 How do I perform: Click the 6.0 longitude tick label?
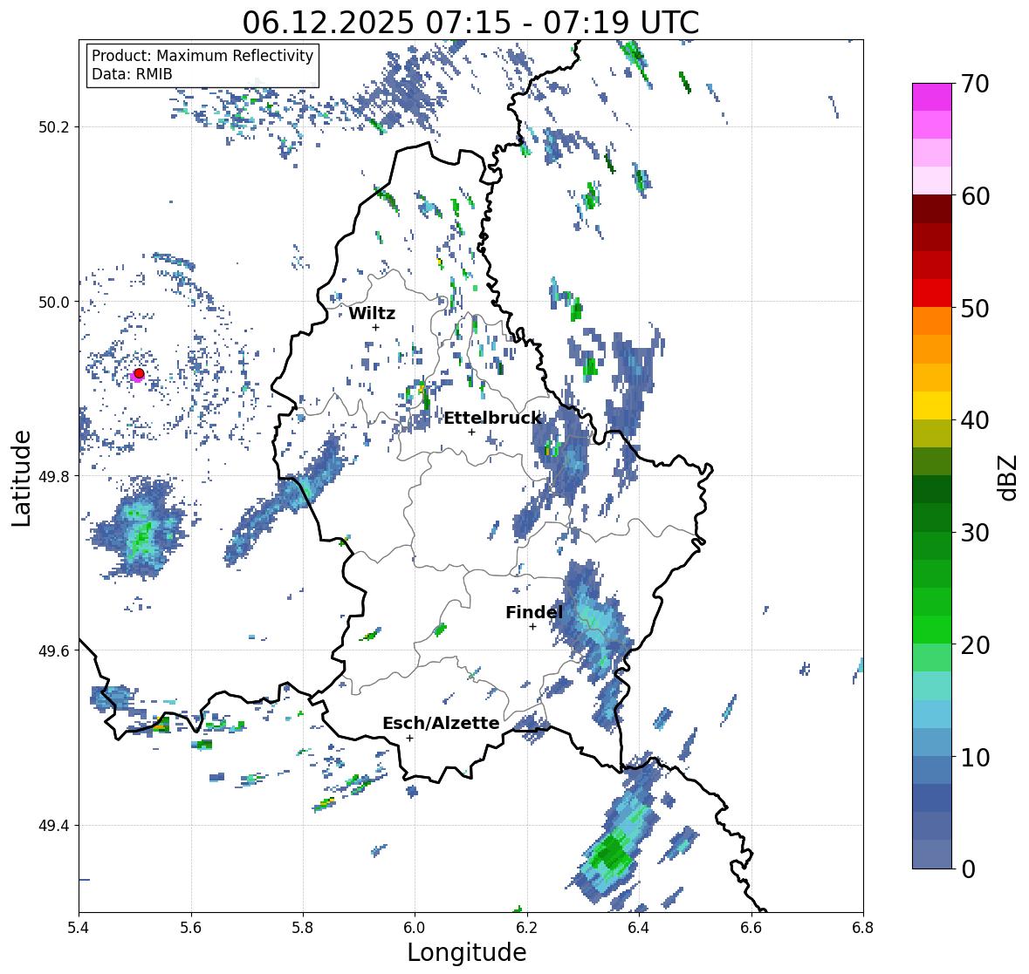[x=415, y=928]
